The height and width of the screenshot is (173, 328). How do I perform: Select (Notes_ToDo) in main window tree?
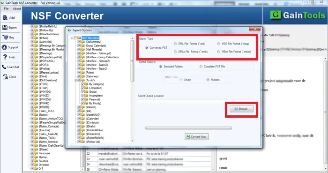click(47, 138)
